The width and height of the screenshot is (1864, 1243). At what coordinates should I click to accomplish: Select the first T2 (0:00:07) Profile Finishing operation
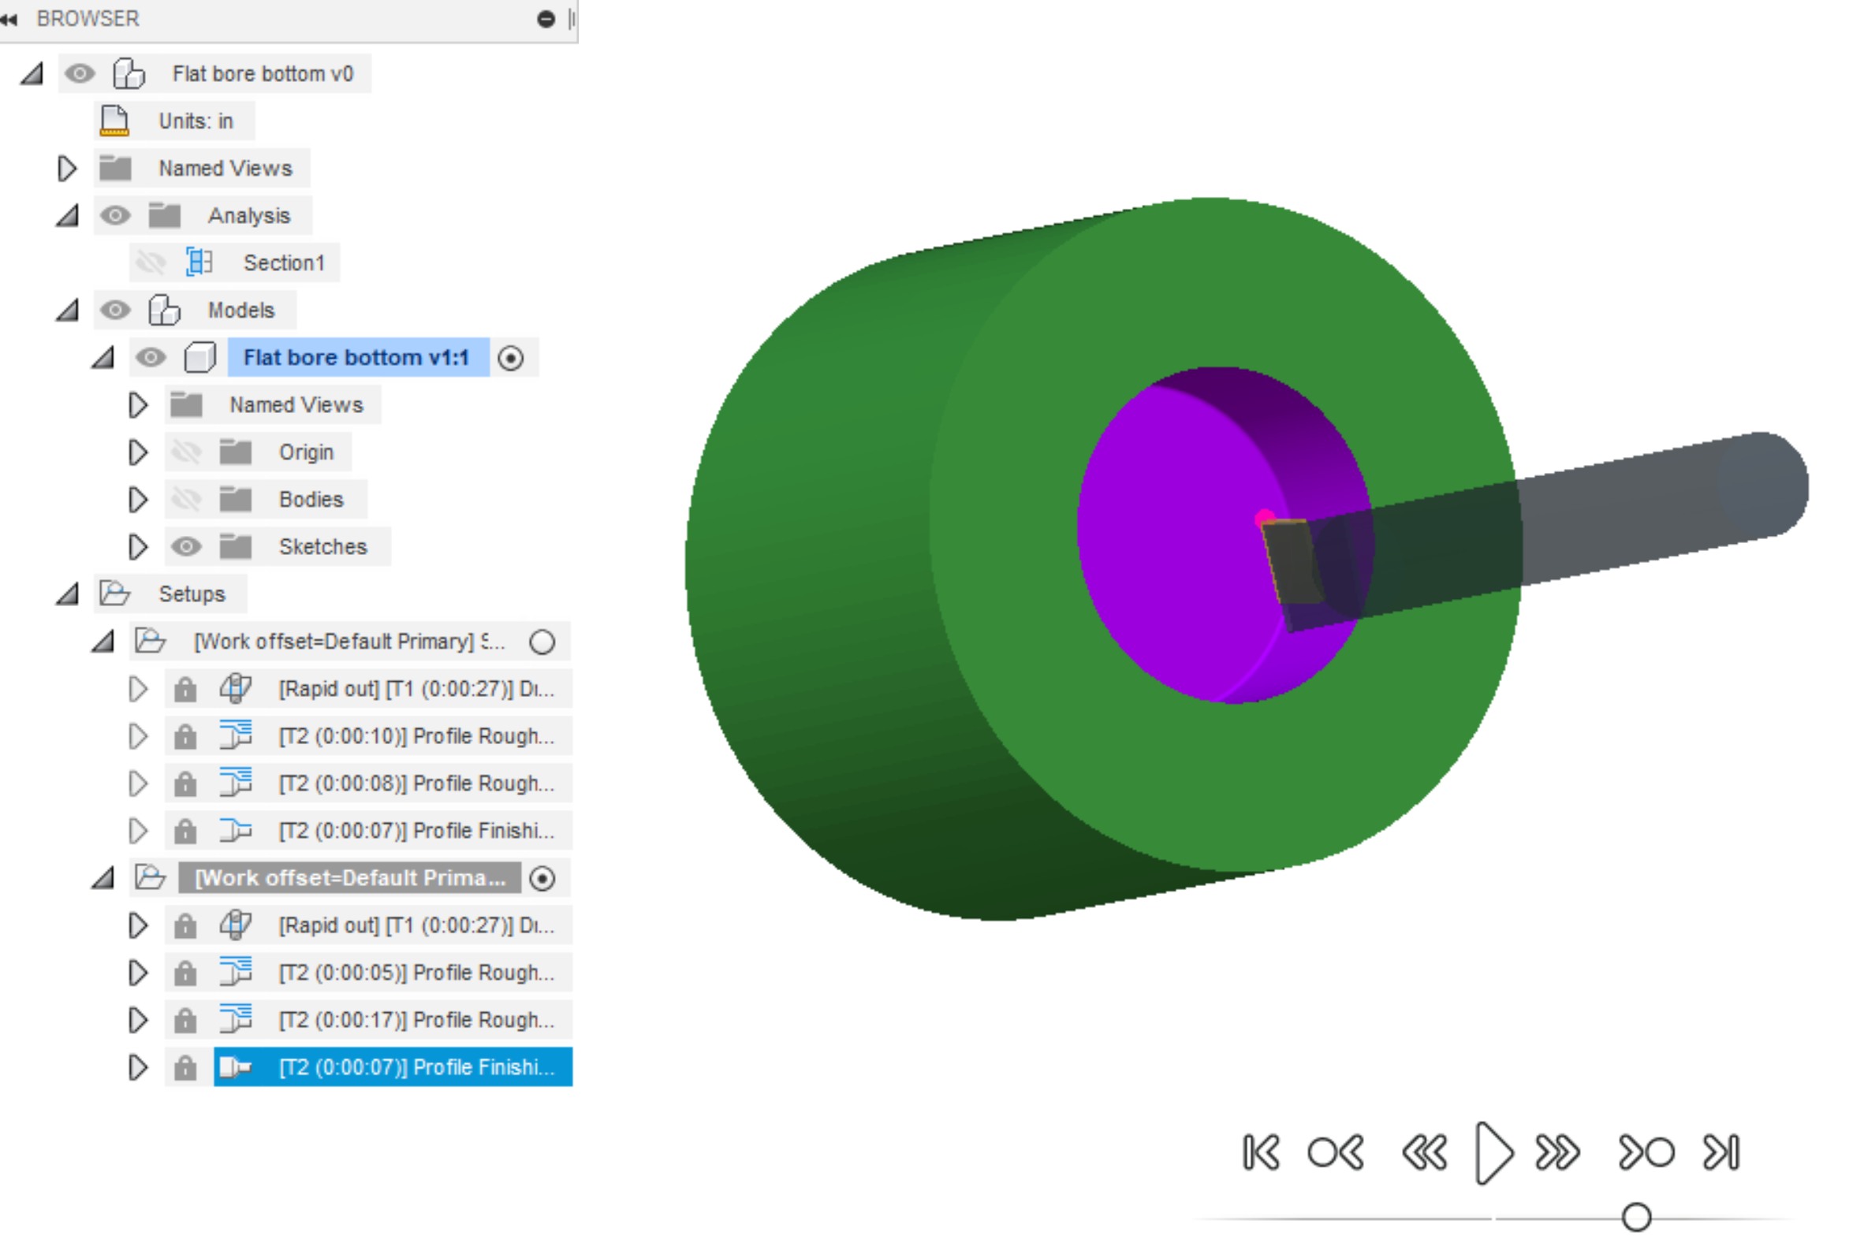416,830
